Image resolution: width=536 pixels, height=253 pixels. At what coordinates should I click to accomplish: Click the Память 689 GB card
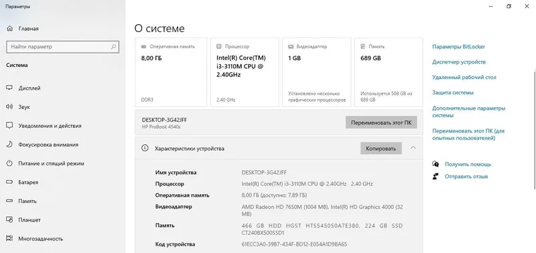pos(389,72)
